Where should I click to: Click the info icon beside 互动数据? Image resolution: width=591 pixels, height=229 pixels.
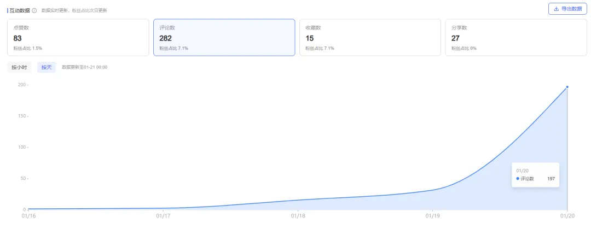click(x=34, y=10)
